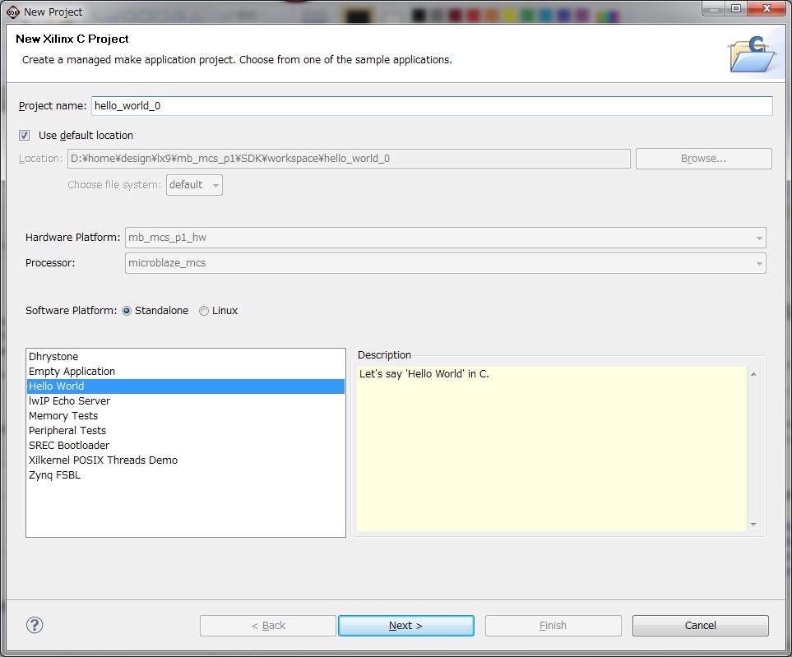Click the Next button
Image resolution: width=792 pixels, height=657 pixels.
point(405,626)
